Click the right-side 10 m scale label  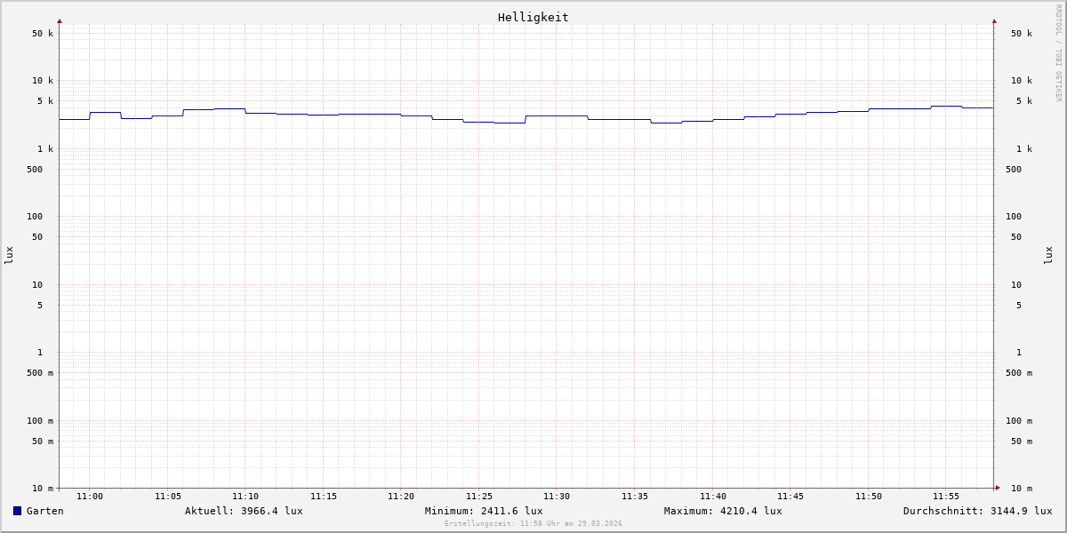1021,489
